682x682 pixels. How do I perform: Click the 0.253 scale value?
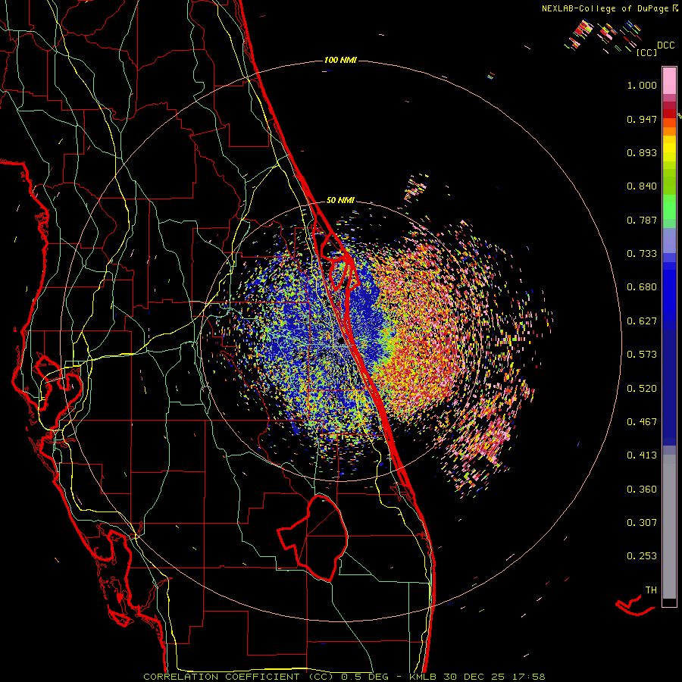[642, 556]
